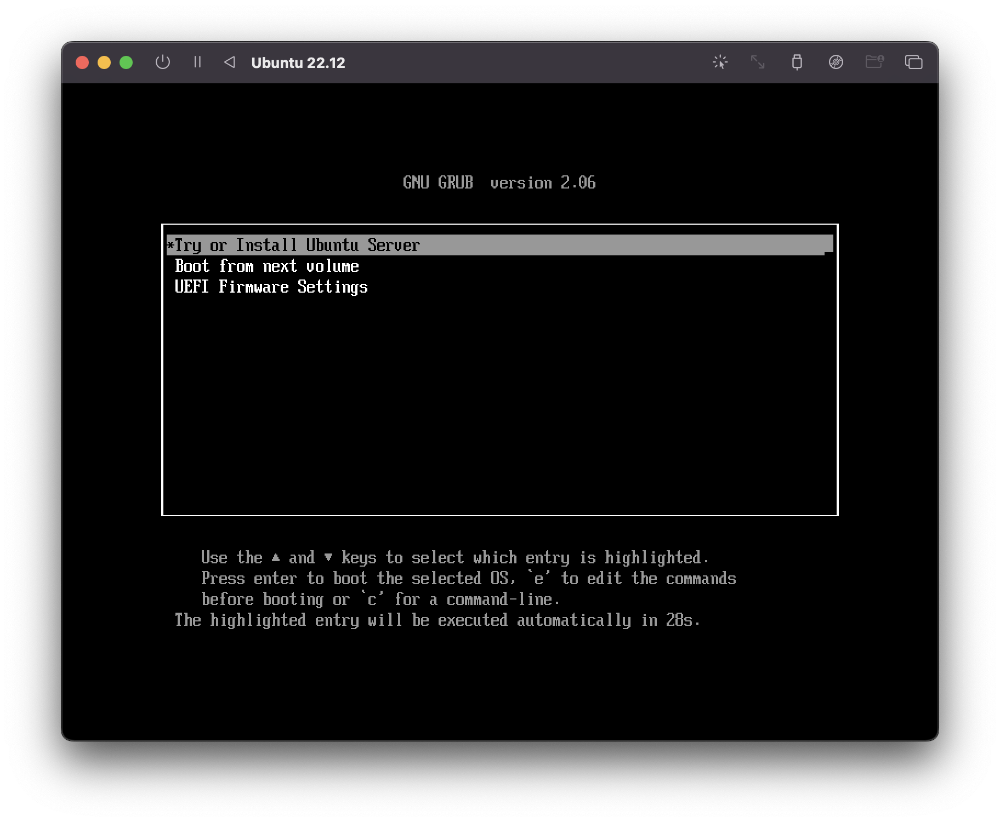
Task: Open the shared folder icon
Action: point(874,61)
